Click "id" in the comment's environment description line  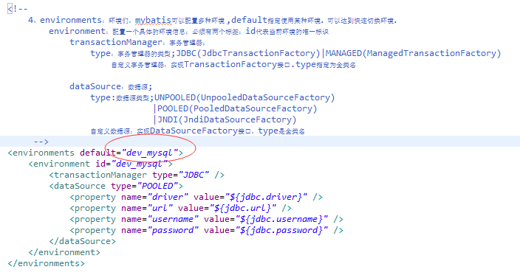[250, 31]
